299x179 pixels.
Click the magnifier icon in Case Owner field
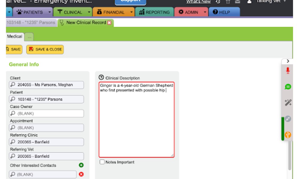click(13, 113)
